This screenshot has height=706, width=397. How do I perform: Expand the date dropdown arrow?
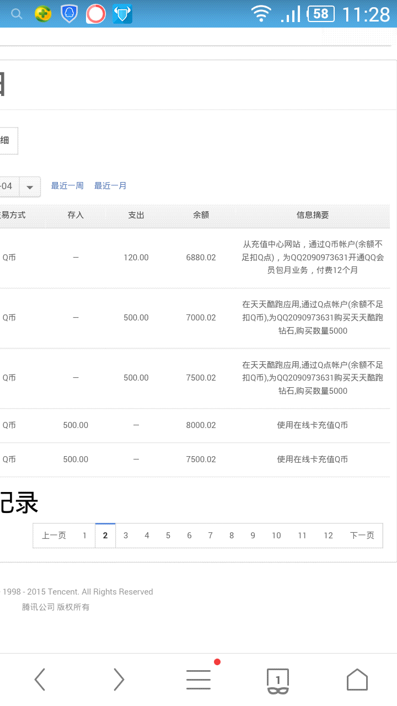pos(30,187)
